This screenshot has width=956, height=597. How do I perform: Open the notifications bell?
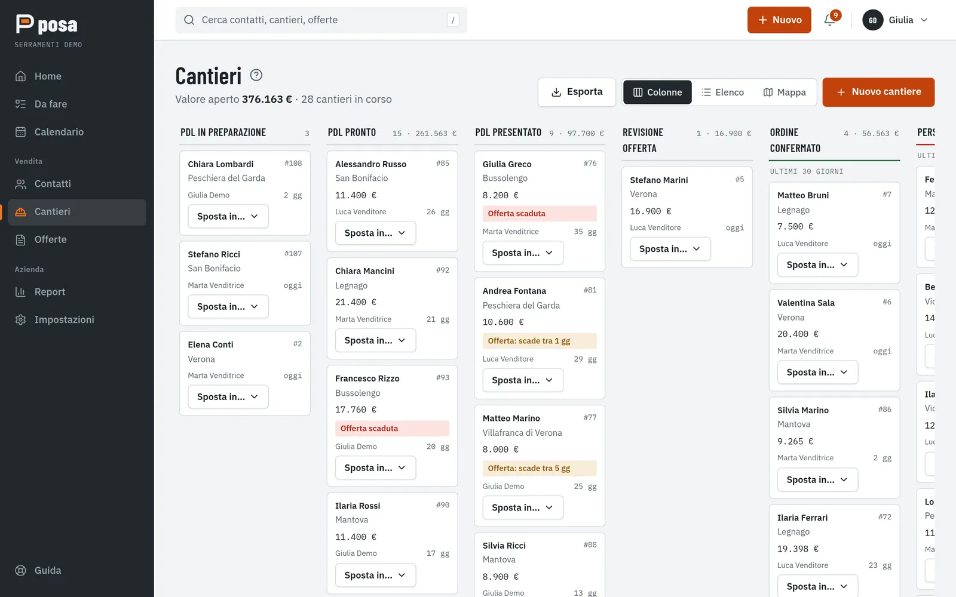point(831,20)
